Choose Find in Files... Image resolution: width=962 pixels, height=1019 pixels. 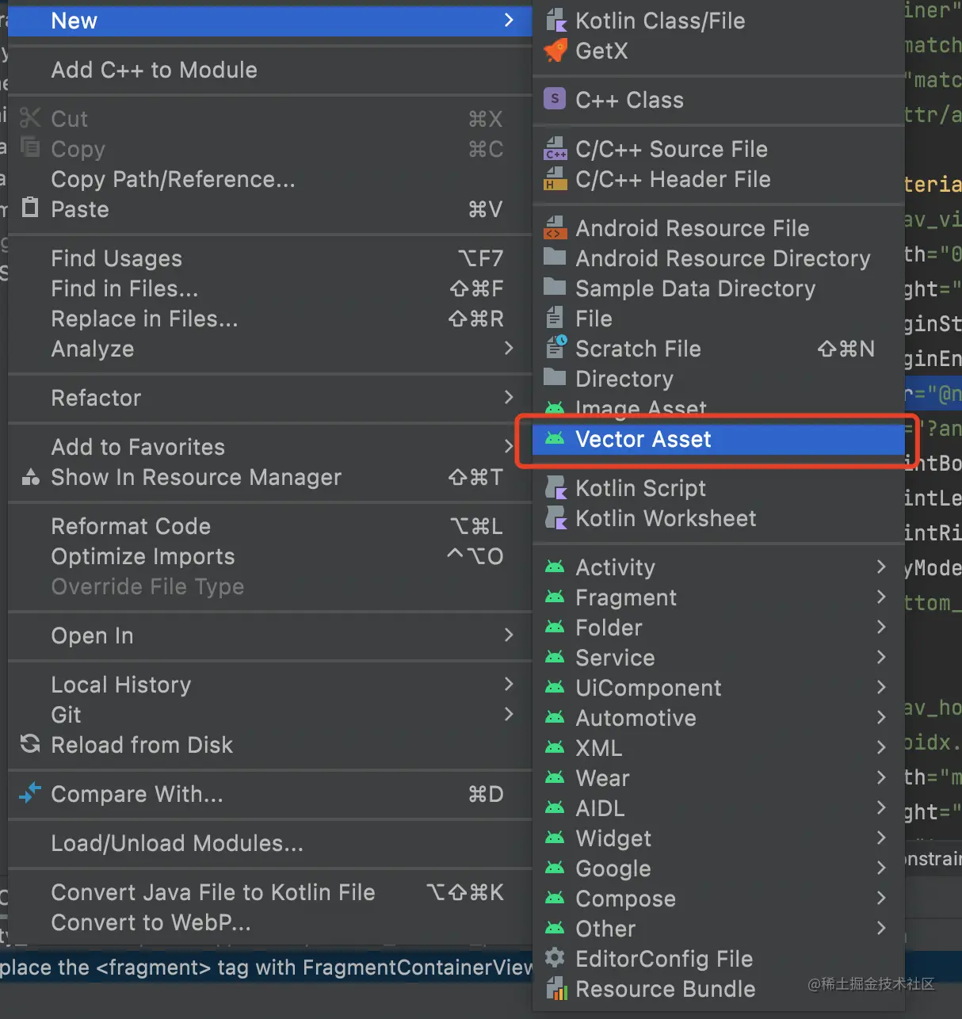click(270, 288)
